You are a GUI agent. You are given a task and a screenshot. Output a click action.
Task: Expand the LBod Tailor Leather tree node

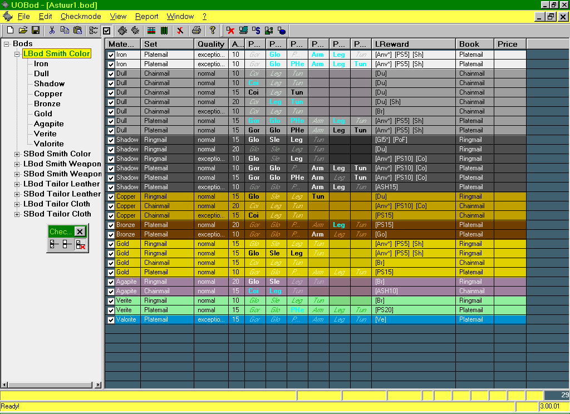pos(17,184)
